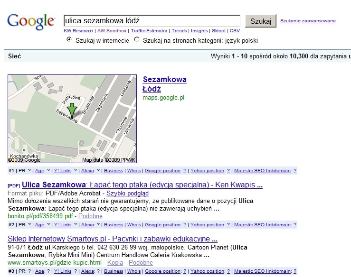Click the search query input field
Viewport: 351px width, 277px height.
tap(152, 21)
